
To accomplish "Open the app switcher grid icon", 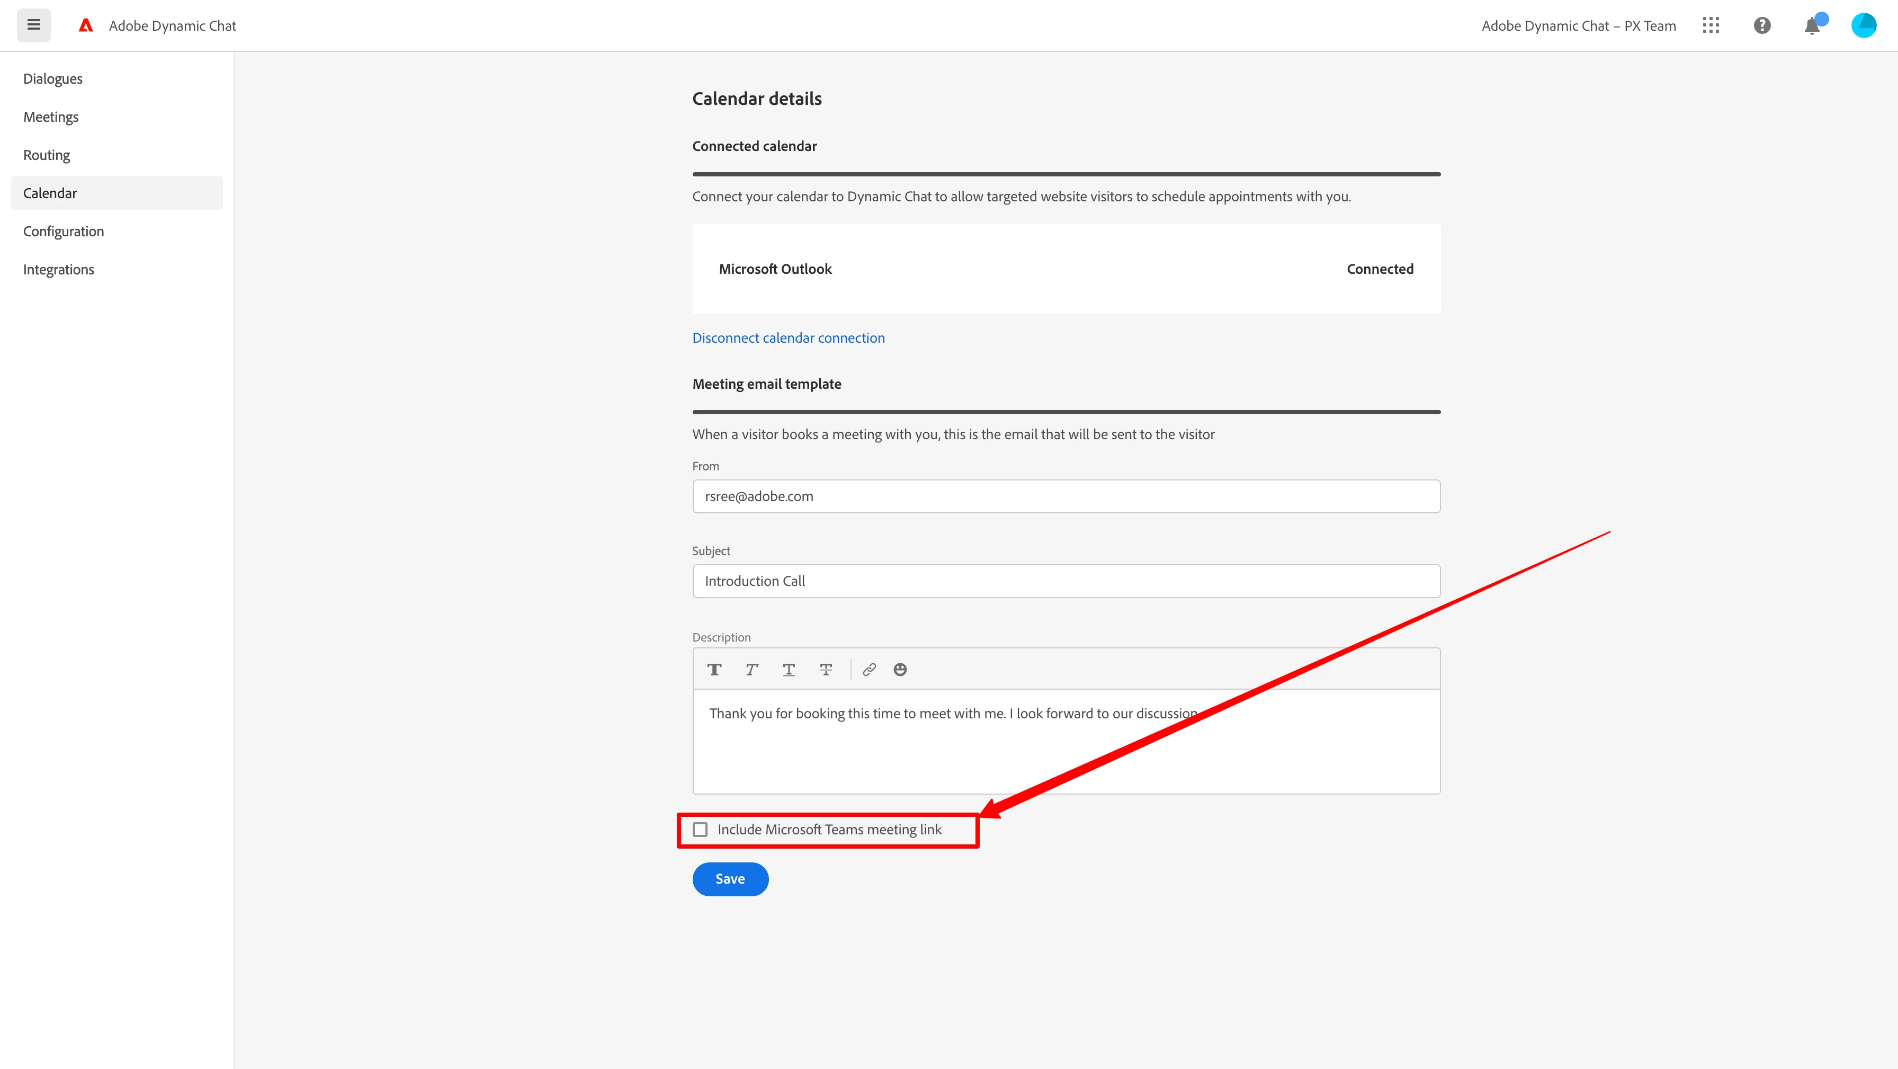I will tap(1711, 26).
